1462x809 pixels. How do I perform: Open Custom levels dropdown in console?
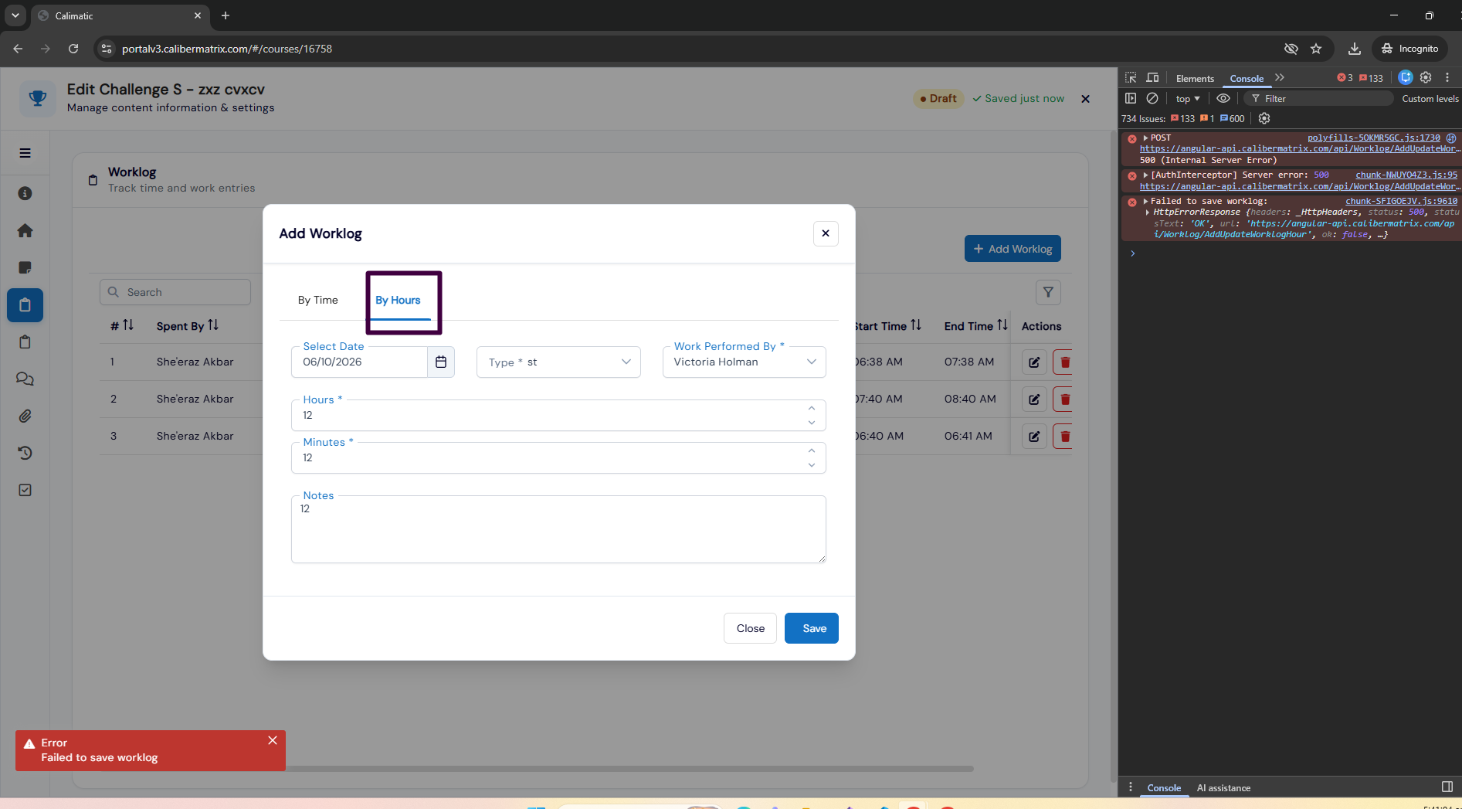tap(1430, 99)
